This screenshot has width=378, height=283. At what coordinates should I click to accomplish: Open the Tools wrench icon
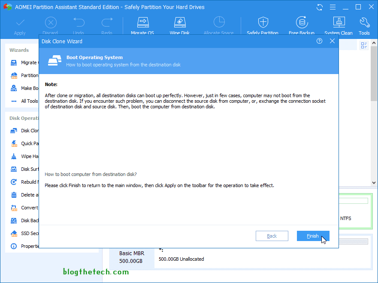(x=364, y=23)
